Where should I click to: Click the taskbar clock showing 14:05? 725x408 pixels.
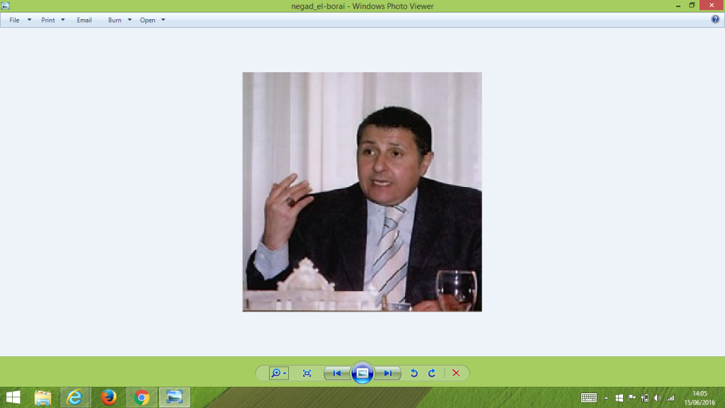coord(699,397)
